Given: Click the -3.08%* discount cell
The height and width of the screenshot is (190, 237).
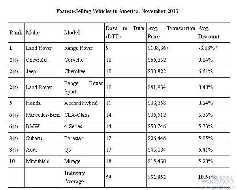Looking at the screenshot, I should click(x=214, y=48).
